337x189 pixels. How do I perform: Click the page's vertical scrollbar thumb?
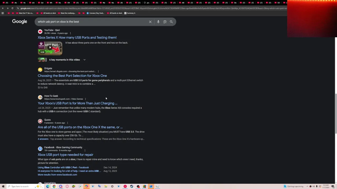(x=336, y=113)
